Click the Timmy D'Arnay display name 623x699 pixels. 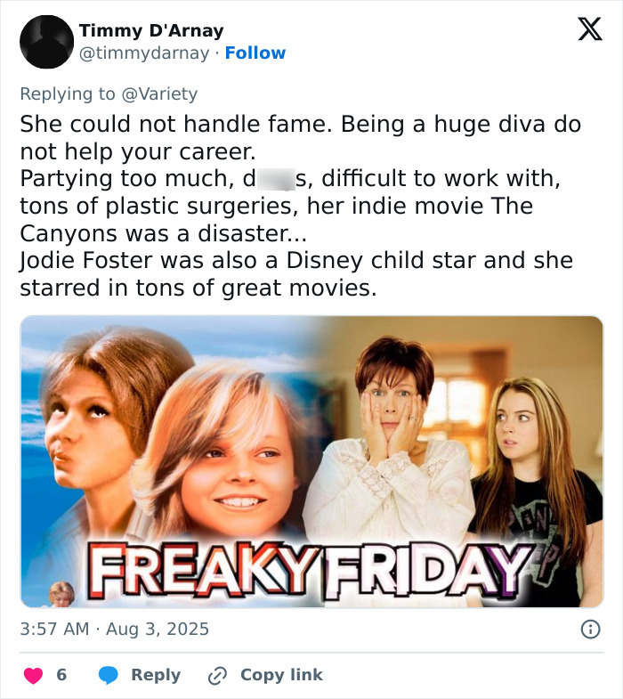coord(150,31)
